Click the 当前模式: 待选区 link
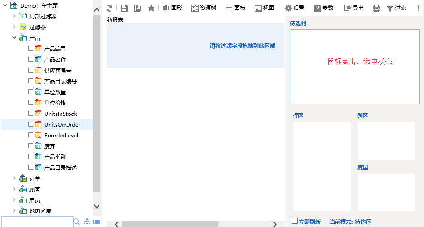 coord(350,222)
